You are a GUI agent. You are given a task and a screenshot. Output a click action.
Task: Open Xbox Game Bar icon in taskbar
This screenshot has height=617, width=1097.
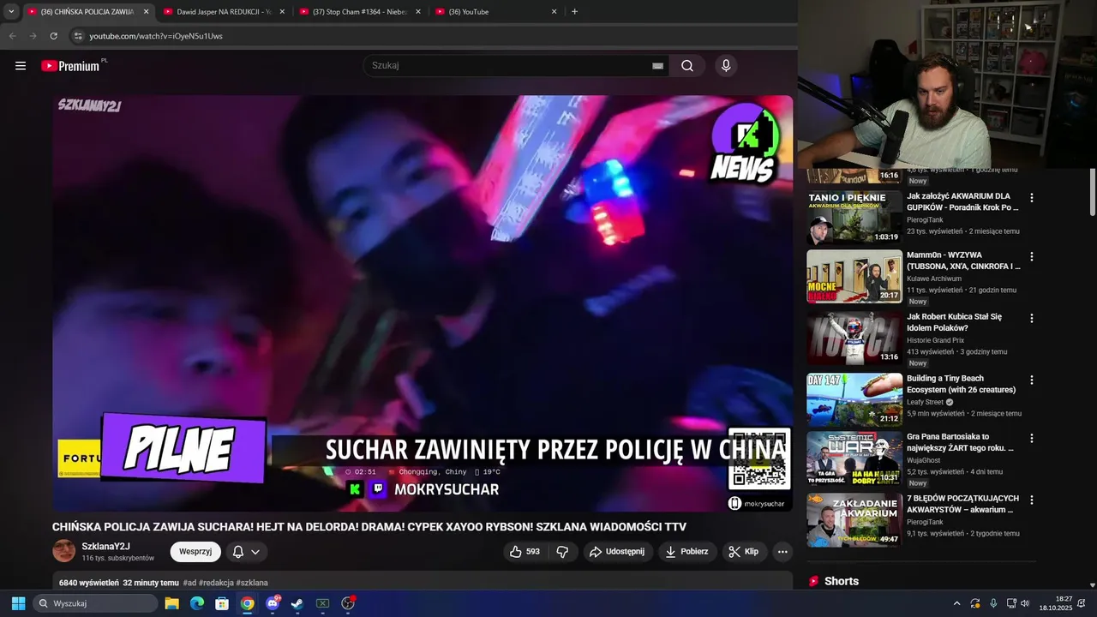pyautogui.click(x=322, y=603)
